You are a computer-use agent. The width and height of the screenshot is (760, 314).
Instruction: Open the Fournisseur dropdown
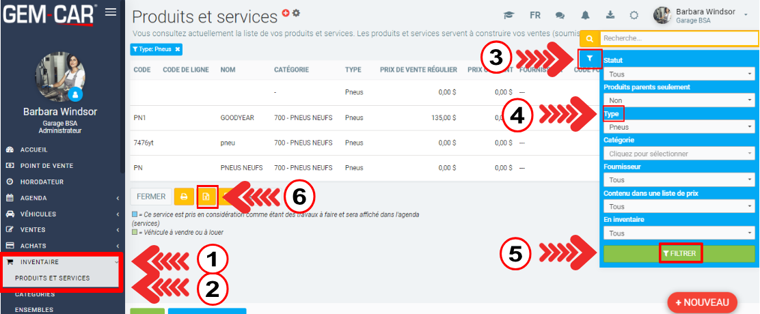coord(679,180)
